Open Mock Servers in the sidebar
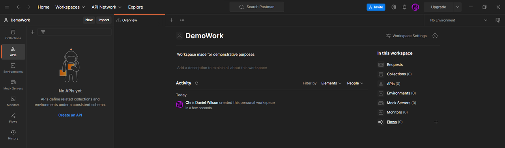This screenshot has height=148, width=505. (x=13, y=85)
